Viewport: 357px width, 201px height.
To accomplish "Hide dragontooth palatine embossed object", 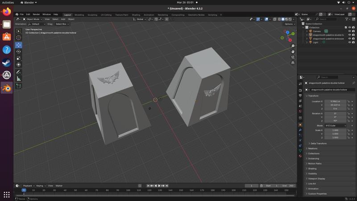I will tap(349, 39).
